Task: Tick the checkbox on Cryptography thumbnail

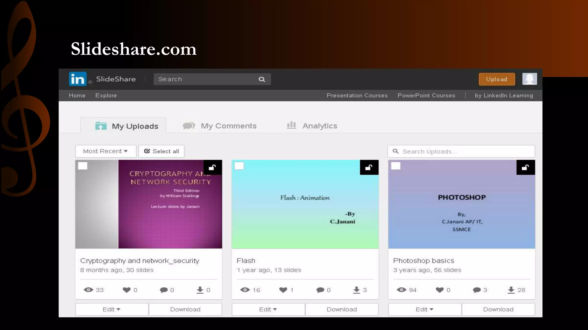Action: tap(83, 166)
